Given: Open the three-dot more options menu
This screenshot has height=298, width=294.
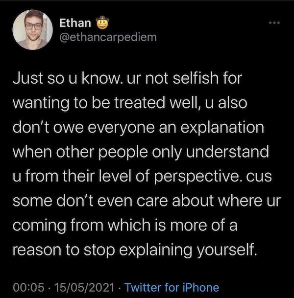Looking at the screenshot, I should coord(274,23).
